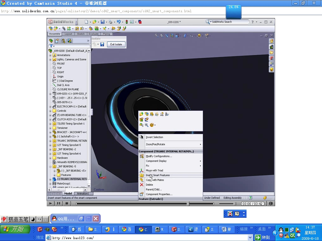Expand the SKF BEARING -5 tree node
Image resolution: width=322 pixels, height=241 pixels.
[50, 166]
